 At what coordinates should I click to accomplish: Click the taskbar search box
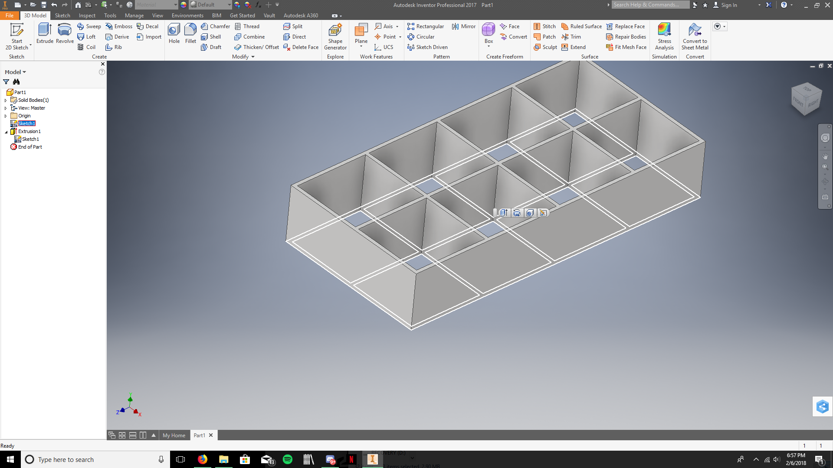(x=95, y=459)
